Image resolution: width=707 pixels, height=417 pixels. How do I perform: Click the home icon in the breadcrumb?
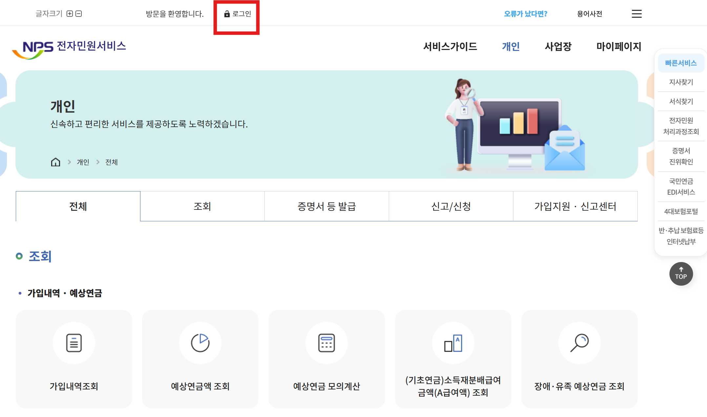55,162
